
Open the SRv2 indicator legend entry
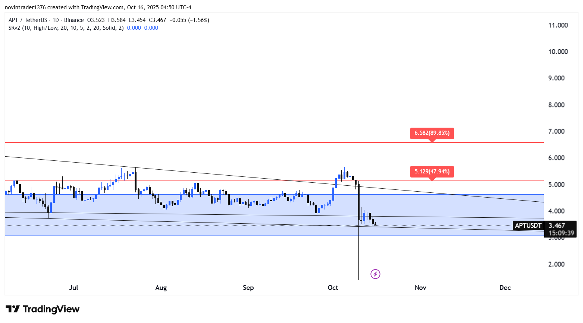pos(66,28)
